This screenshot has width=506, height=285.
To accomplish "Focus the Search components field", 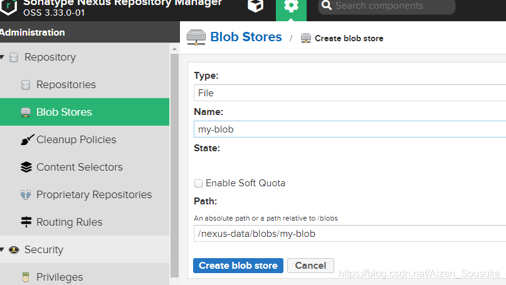I will point(387,6).
